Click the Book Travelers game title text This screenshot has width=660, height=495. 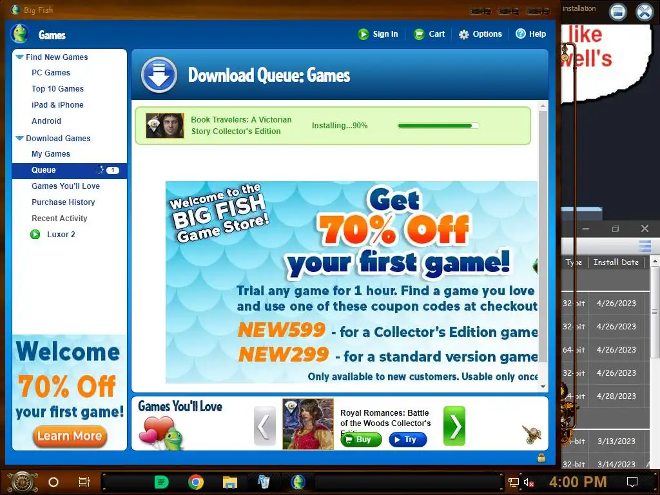[x=241, y=126]
